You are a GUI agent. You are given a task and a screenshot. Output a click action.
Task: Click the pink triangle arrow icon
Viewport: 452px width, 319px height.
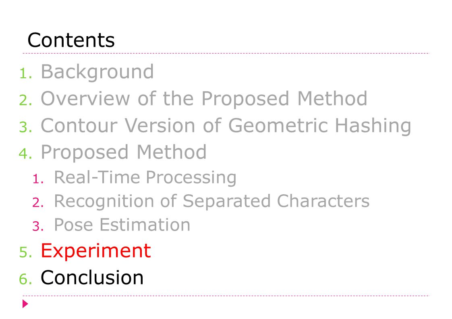tap(25, 304)
